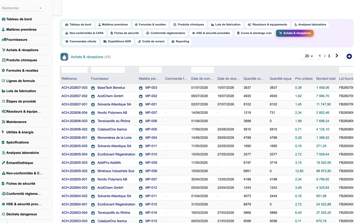Open Coûts de revient tab
The height and width of the screenshot is (223, 361).
(151, 41)
